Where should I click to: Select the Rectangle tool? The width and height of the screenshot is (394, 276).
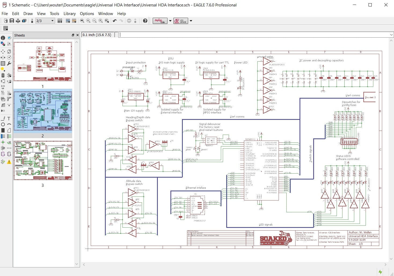(x=3, y=130)
